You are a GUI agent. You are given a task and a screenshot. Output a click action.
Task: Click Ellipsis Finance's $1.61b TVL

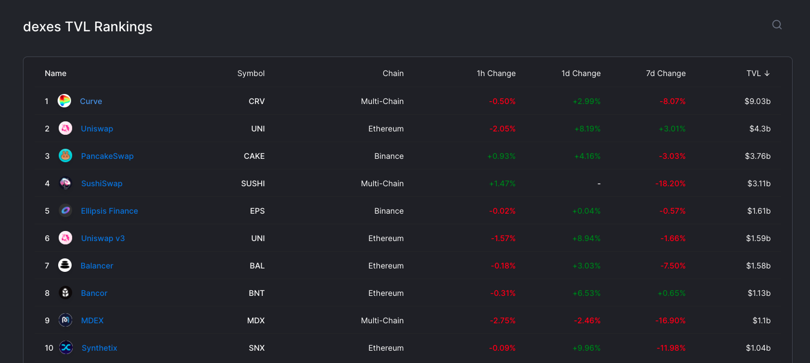tap(759, 211)
